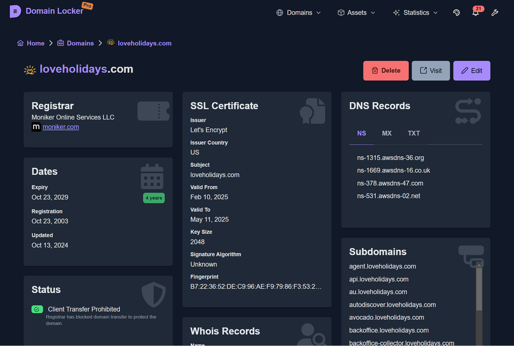Click the green Client Transfer Prohibited check
Image resolution: width=514 pixels, height=346 pixels.
point(37,309)
